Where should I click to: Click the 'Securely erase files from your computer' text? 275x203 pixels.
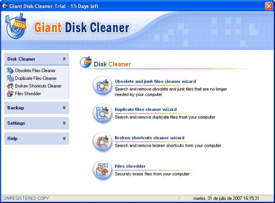pyautogui.click(x=152, y=174)
